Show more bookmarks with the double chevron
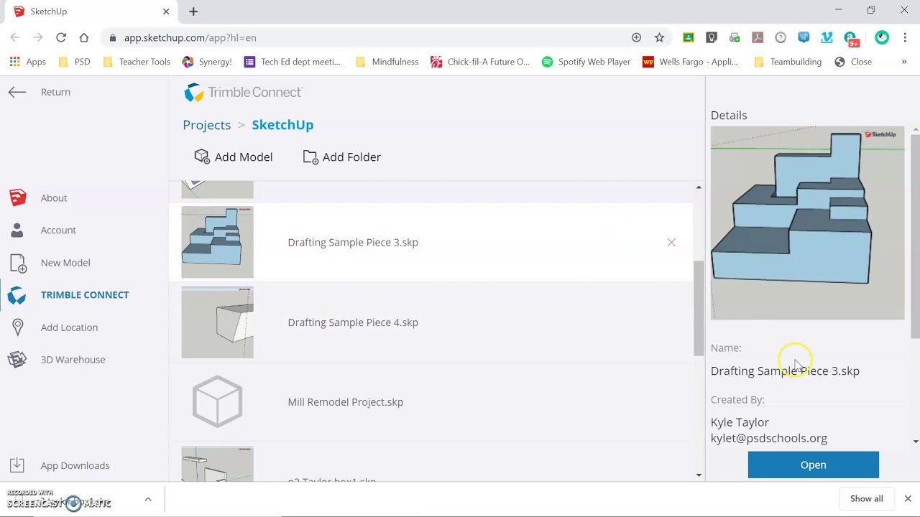The width and height of the screenshot is (920, 517). (904, 62)
